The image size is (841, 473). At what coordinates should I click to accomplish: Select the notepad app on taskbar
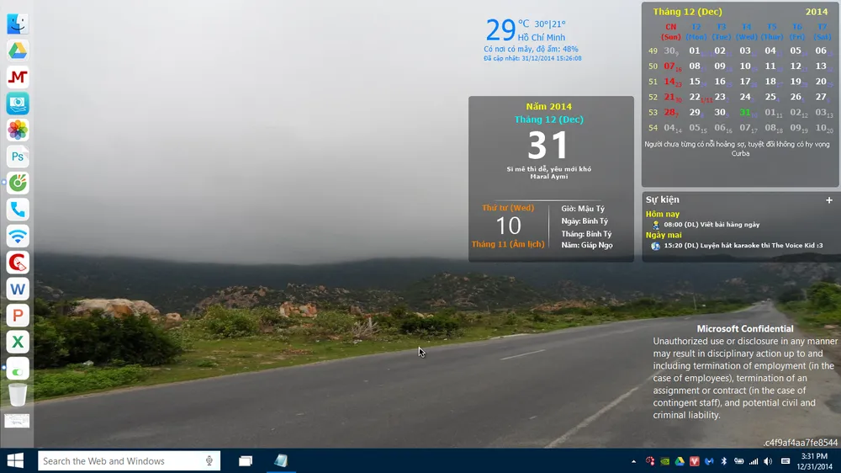pos(280,460)
